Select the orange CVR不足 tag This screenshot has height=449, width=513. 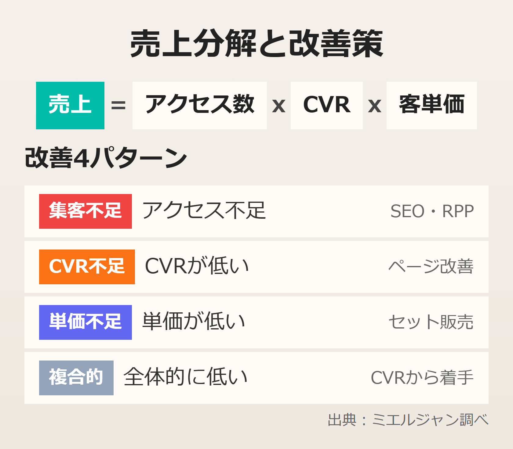[x=87, y=267]
